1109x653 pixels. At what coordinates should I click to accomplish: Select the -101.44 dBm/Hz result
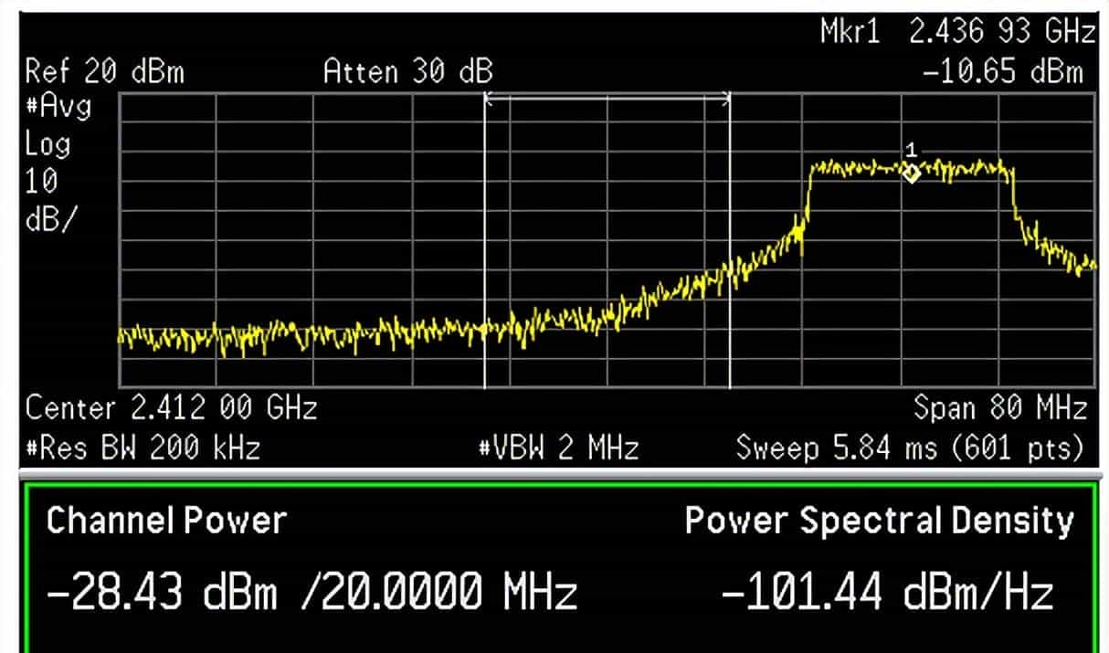click(x=887, y=593)
